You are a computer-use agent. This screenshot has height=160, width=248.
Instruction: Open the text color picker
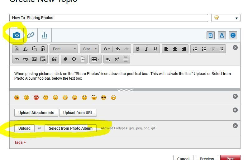click(107, 49)
